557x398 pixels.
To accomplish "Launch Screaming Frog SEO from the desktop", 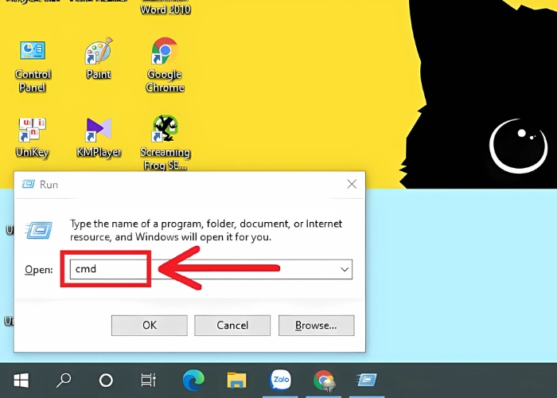I will pos(165,131).
